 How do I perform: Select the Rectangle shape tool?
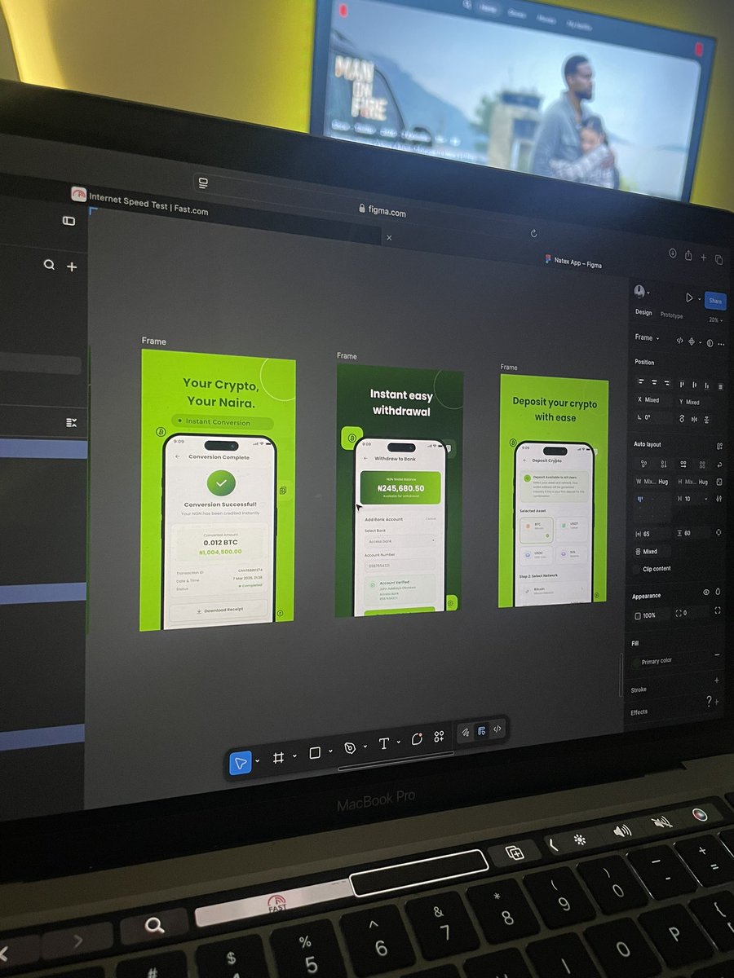315,754
